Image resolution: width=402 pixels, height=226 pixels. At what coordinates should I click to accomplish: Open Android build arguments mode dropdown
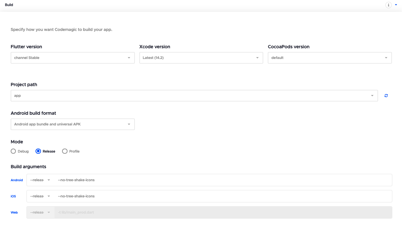(40, 180)
